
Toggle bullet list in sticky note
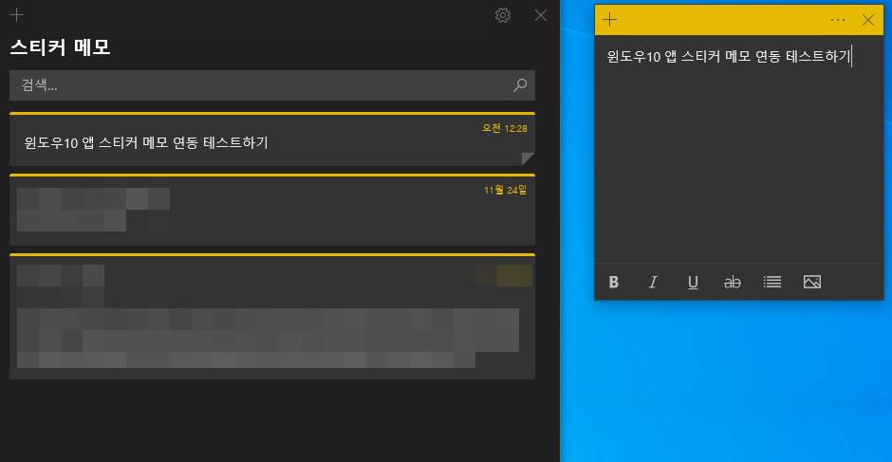click(772, 282)
